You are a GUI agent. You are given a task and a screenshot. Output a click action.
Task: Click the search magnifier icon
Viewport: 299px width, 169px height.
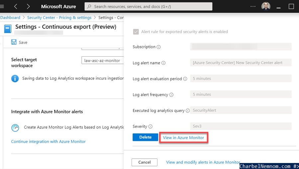pos(89,7)
